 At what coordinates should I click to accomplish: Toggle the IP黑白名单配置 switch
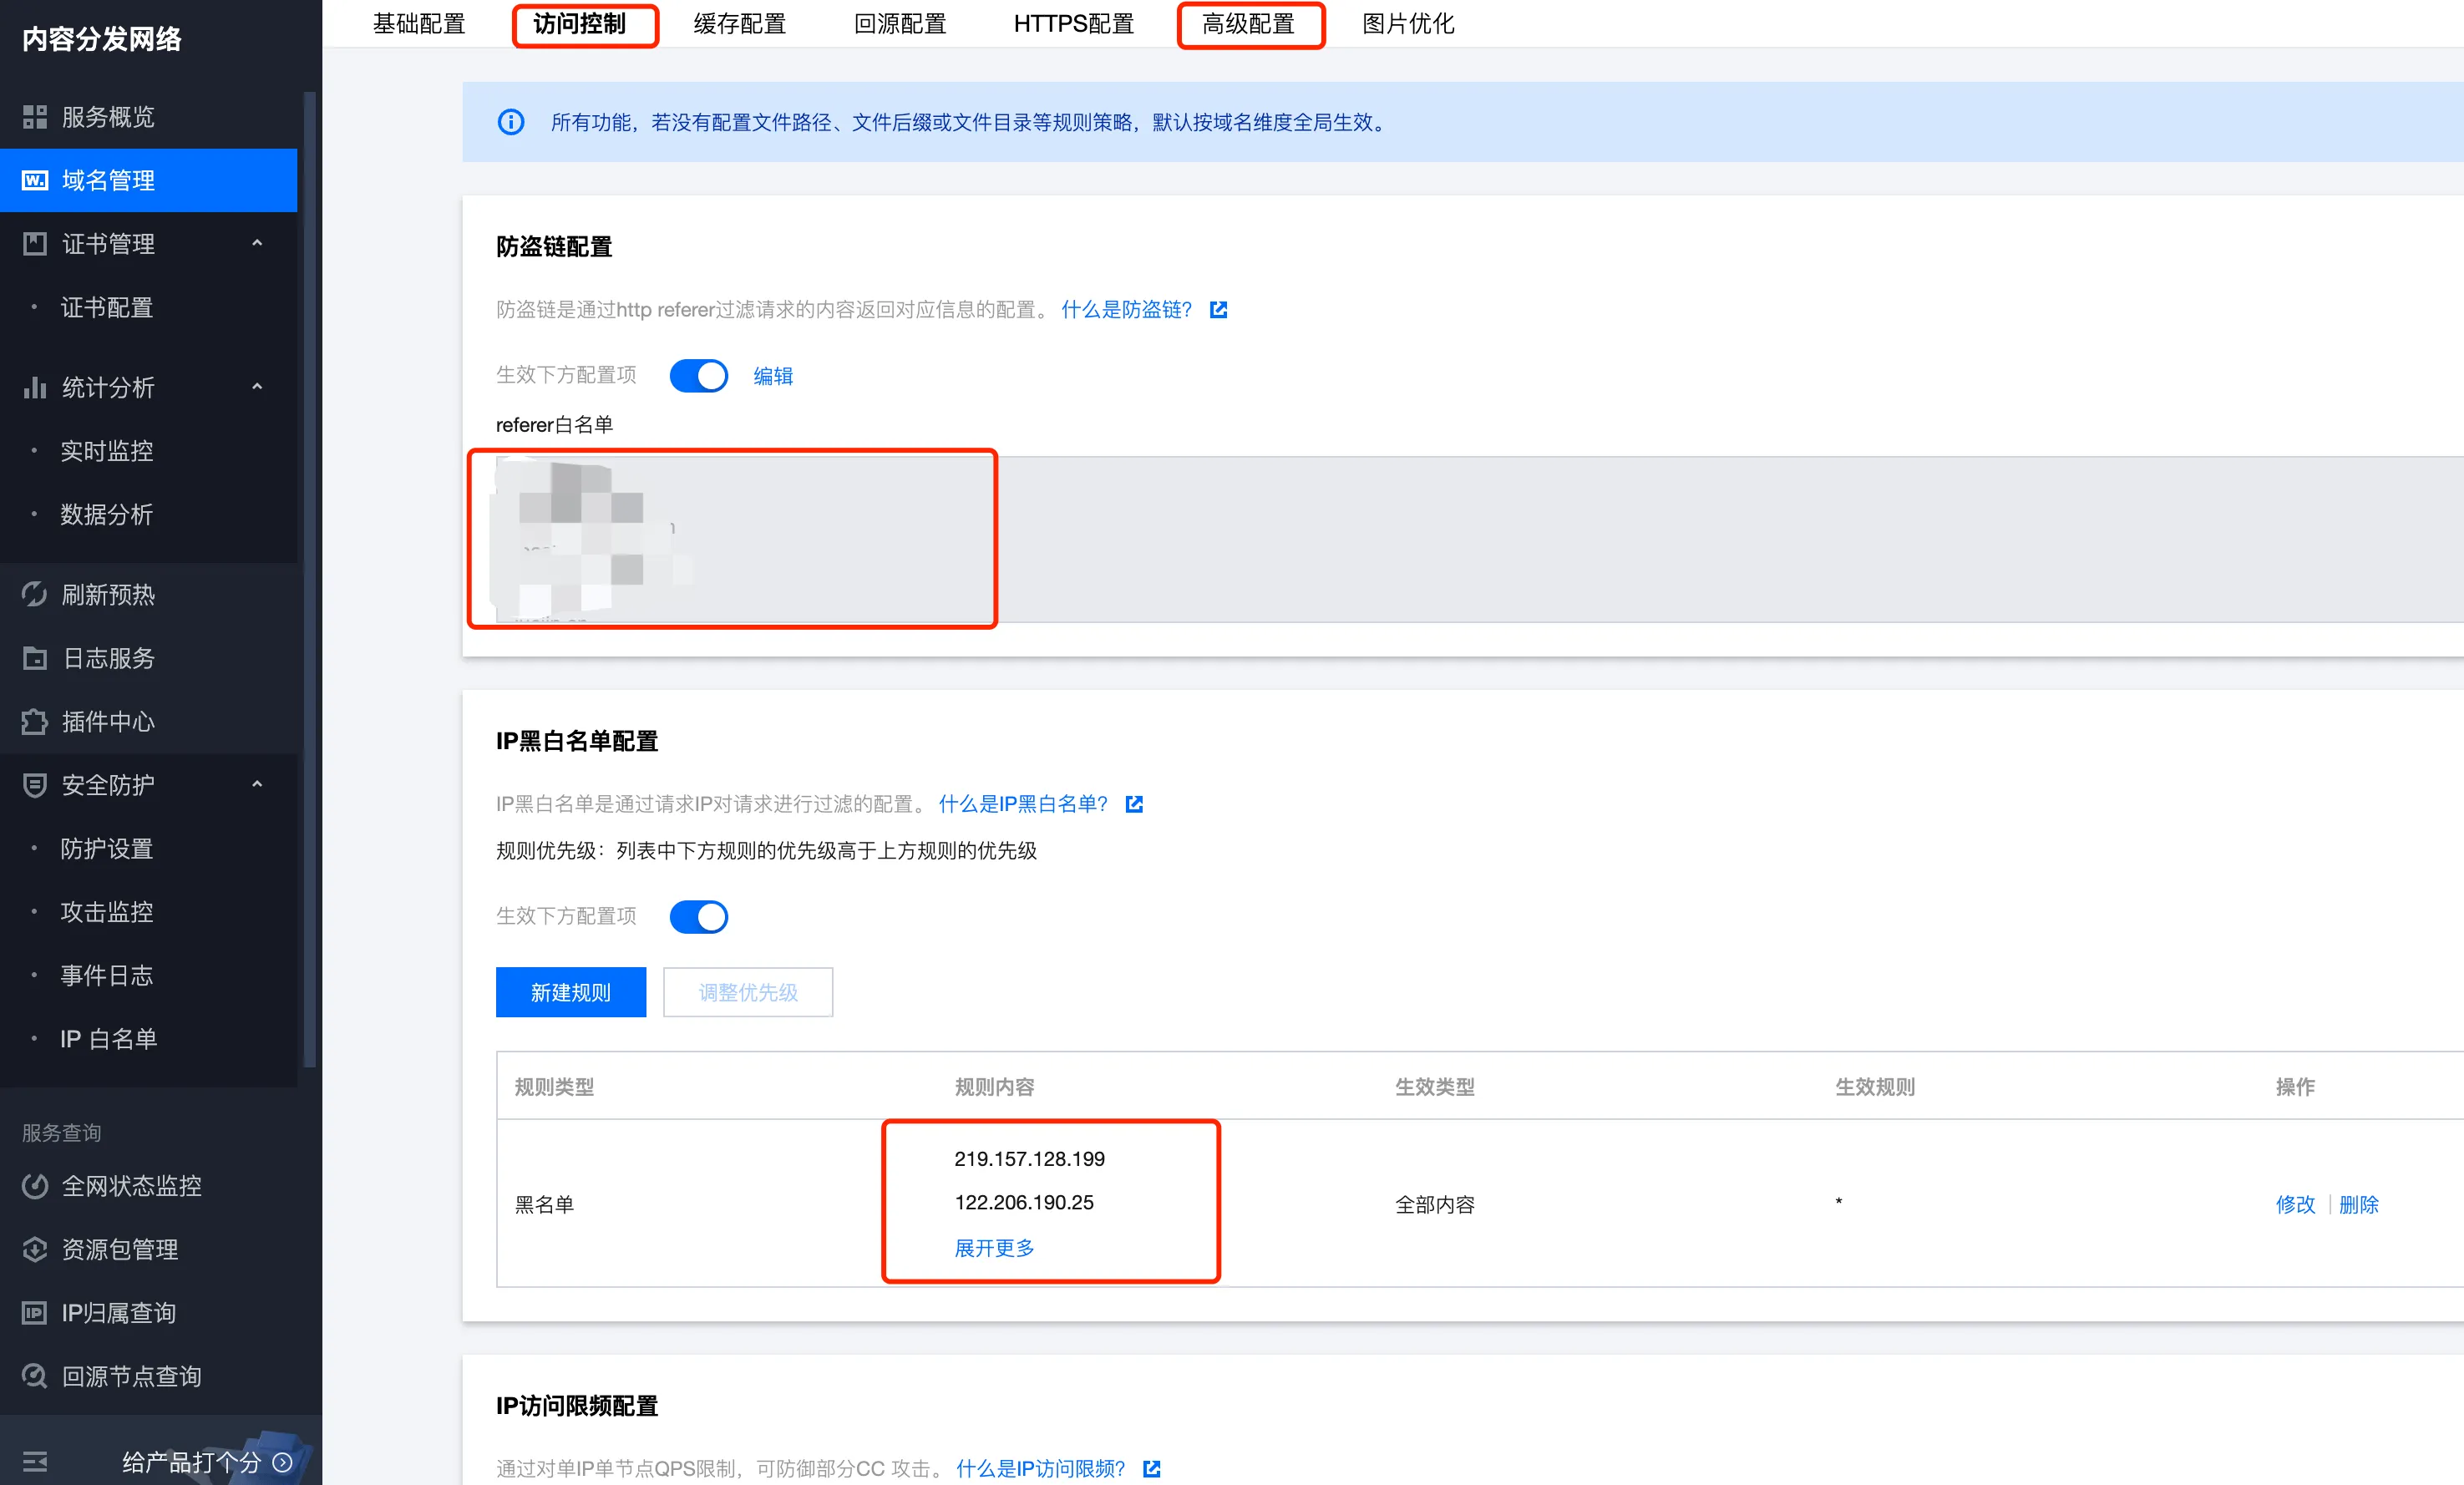[698, 916]
